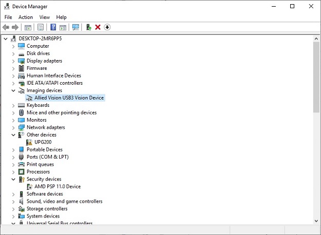Collapse the Security devices category
This screenshot has width=321, height=235.
[13, 179]
